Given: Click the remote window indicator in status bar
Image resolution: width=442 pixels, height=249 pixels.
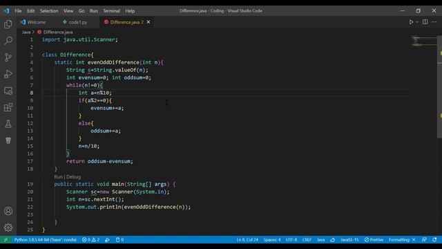Looking at the screenshot, I should pos(6,240).
